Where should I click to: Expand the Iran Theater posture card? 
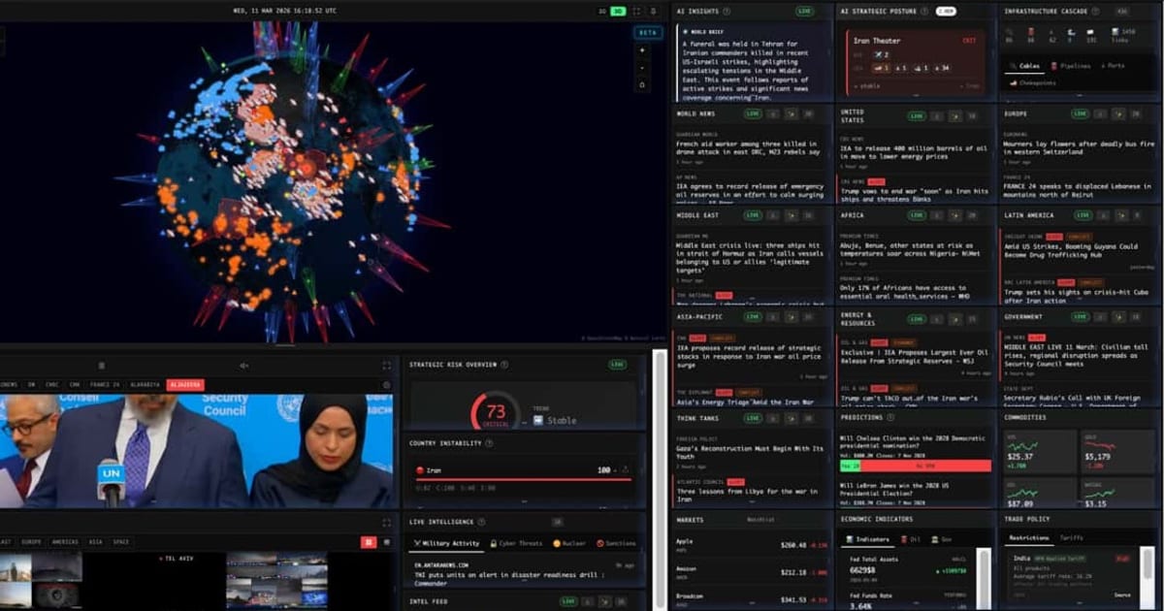point(916,64)
